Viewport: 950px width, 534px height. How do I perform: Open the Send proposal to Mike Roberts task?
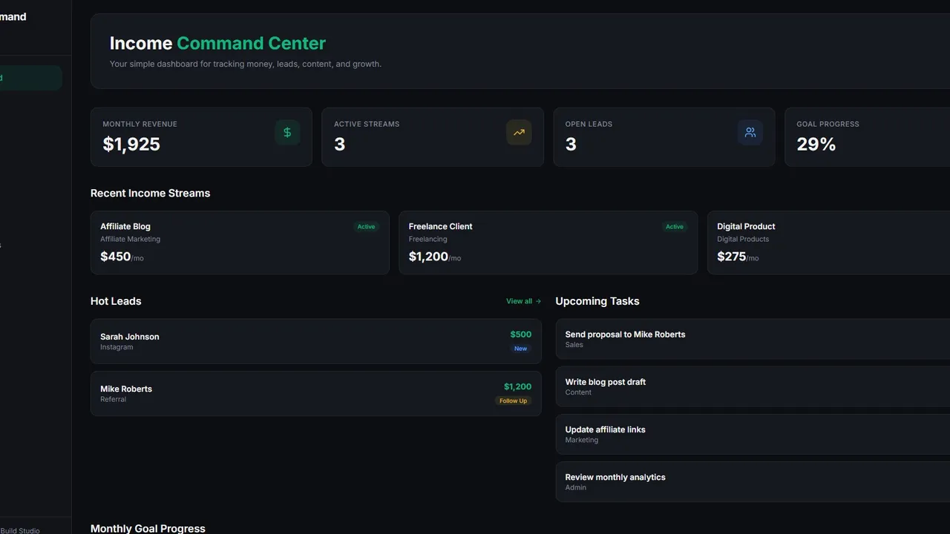[753, 339]
